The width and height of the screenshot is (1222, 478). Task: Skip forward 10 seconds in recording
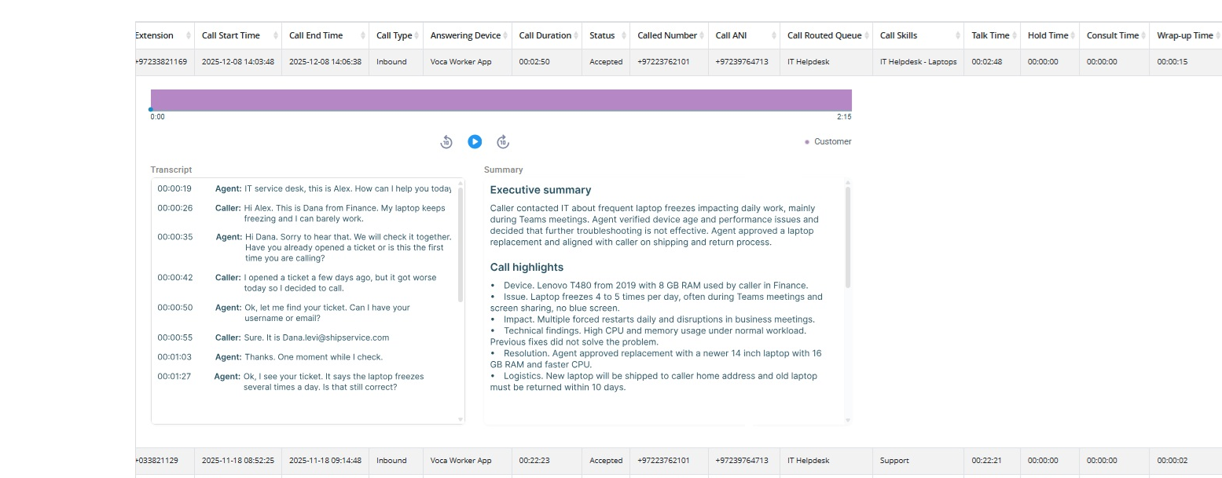click(x=503, y=142)
